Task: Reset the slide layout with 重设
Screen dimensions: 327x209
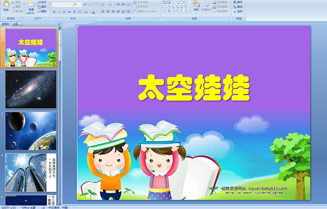Action: click(x=42, y=7)
